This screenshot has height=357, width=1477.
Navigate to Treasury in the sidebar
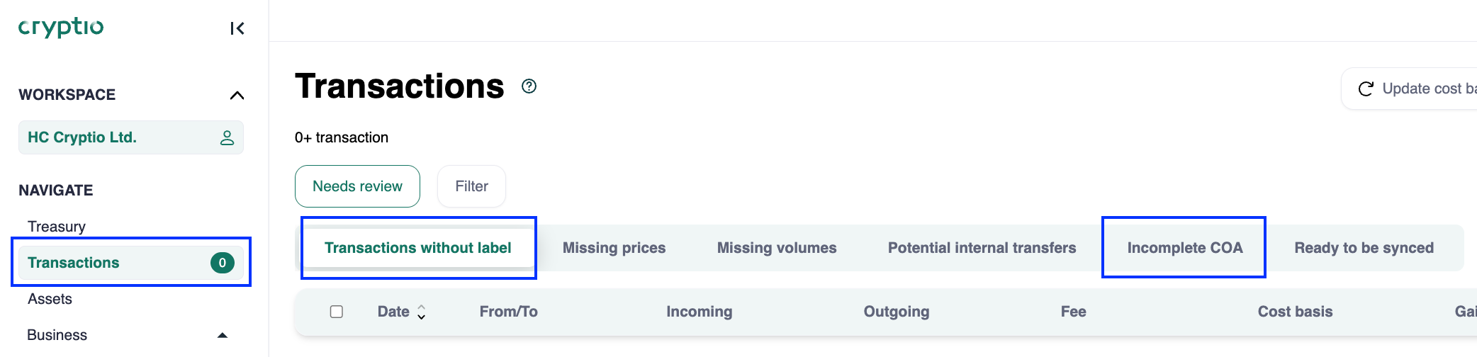pyautogui.click(x=57, y=227)
